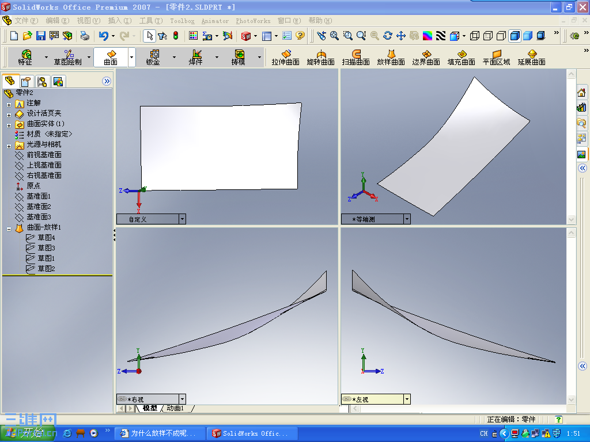Switch to the ConfigurationManager tab icon
590x442 pixels.
[x=41, y=81]
